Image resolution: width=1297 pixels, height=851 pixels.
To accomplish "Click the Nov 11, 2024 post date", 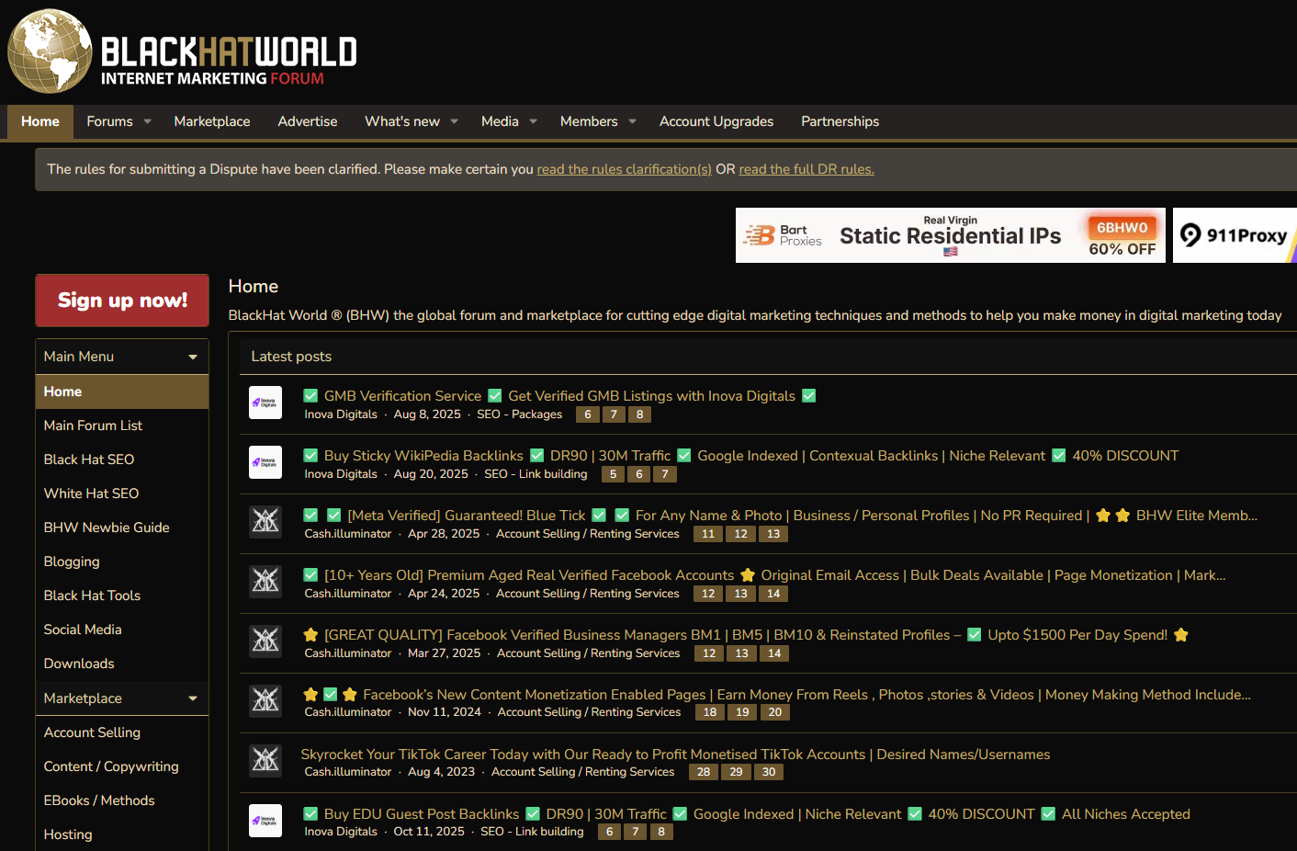I will pos(445,712).
